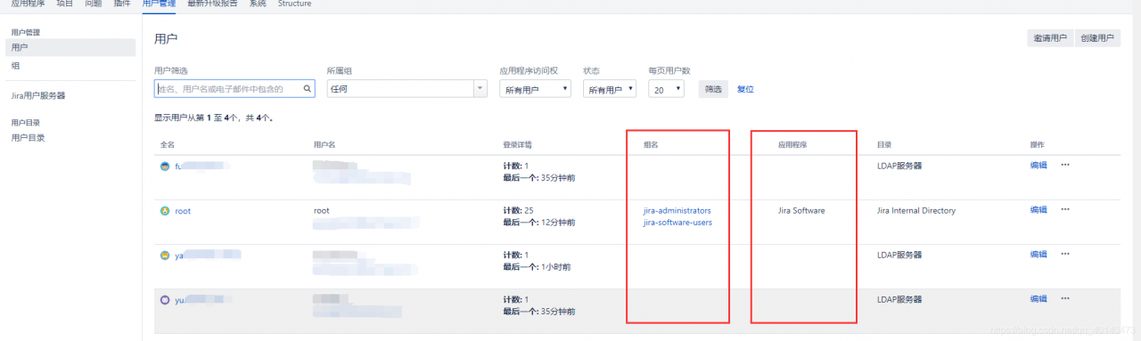Click the avatar icon beside the fu user
This screenshot has height=341, width=1141.
164,166
